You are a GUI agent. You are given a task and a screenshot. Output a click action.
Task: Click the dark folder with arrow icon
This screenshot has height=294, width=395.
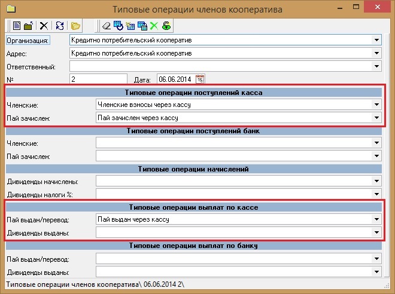(x=29, y=26)
